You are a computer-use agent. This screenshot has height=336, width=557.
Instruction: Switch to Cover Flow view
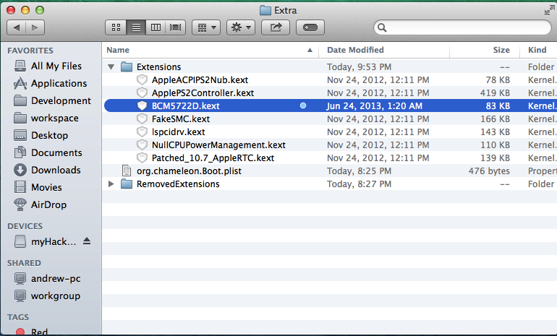(174, 27)
